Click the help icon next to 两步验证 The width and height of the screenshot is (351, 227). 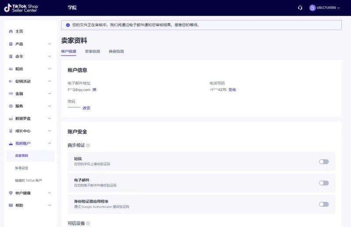pos(88,146)
